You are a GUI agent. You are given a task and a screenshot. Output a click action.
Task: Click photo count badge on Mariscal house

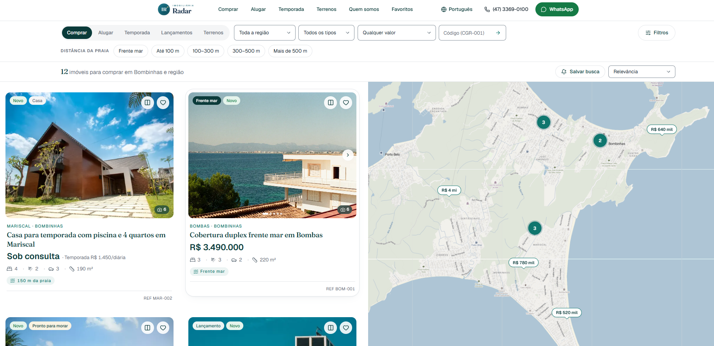click(x=162, y=210)
